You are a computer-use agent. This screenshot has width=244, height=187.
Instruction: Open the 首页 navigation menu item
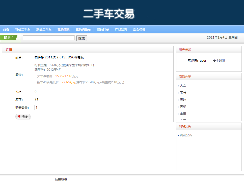(6, 29)
